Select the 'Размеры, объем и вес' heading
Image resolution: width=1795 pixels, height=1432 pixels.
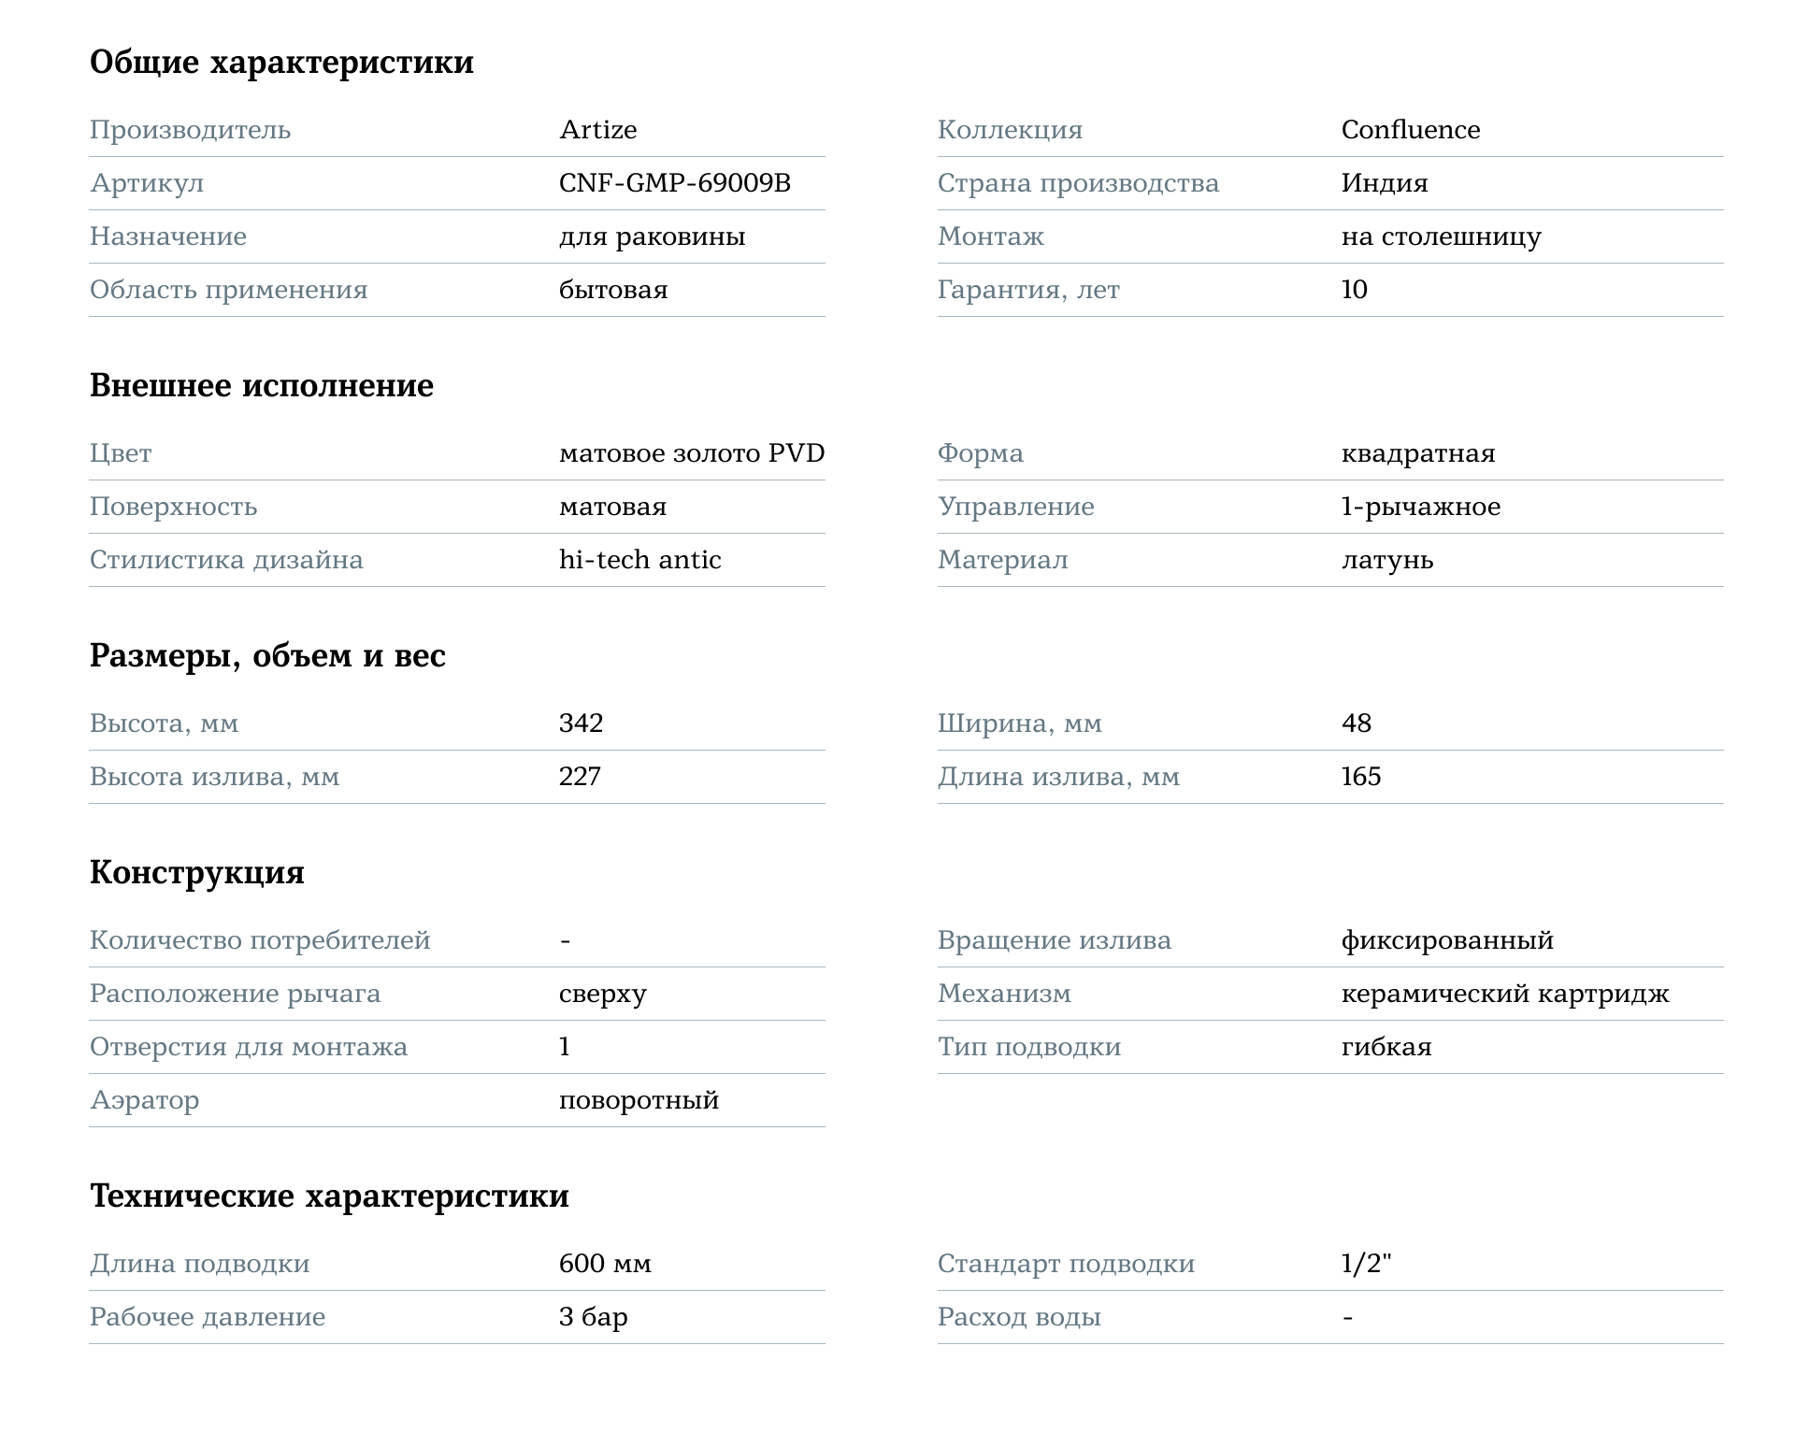[x=267, y=656]
